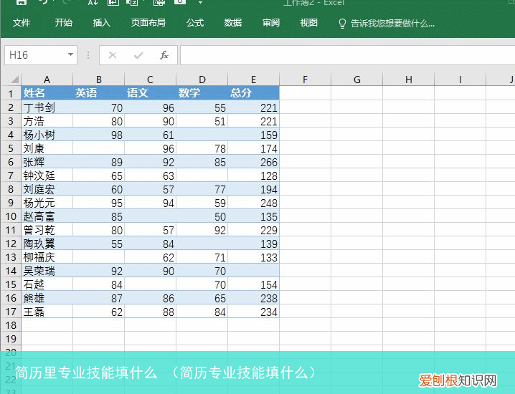Switch to the 数据 ribbon tab
The width and height of the screenshot is (515, 394).
click(x=233, y=23)
